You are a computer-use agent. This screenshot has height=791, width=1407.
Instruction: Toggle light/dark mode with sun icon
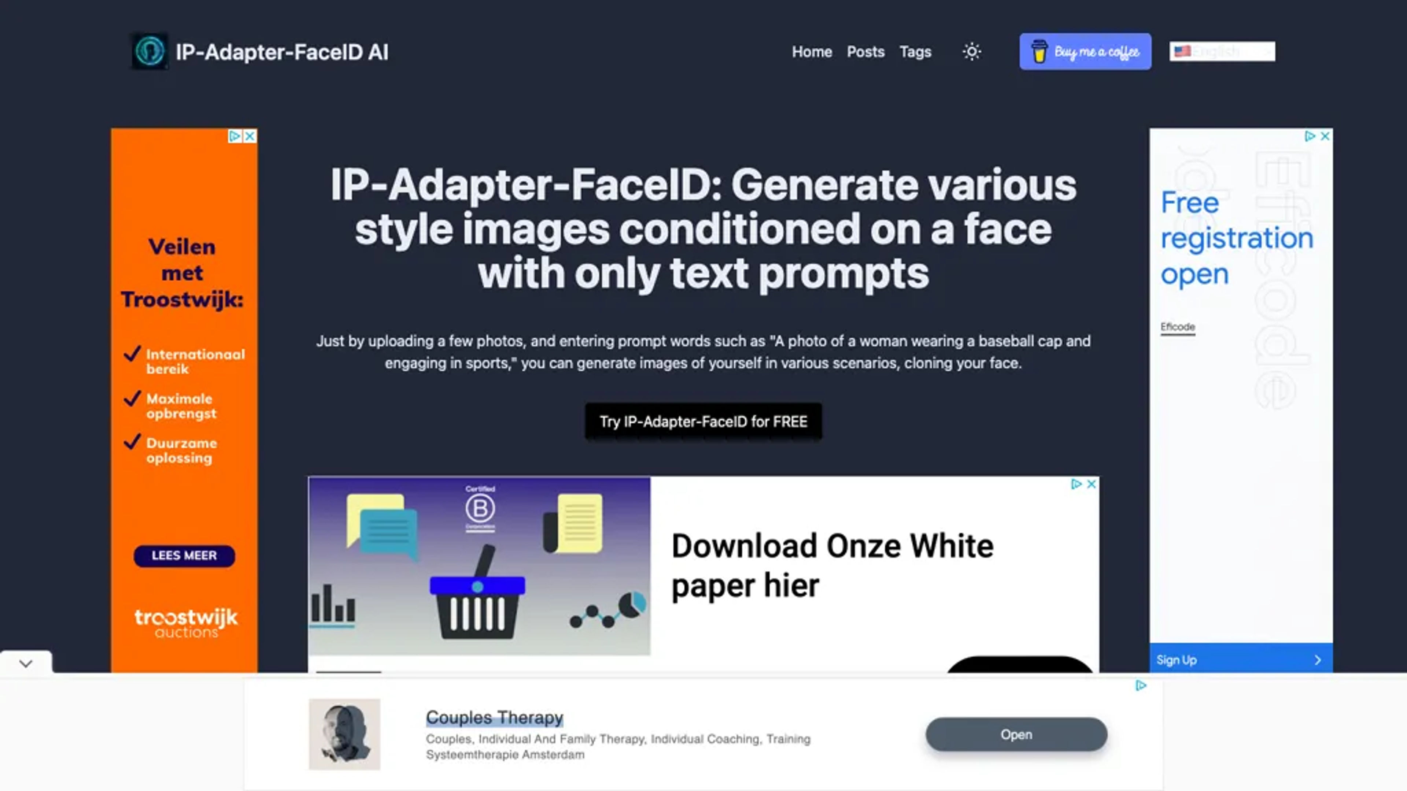point(972,51)
